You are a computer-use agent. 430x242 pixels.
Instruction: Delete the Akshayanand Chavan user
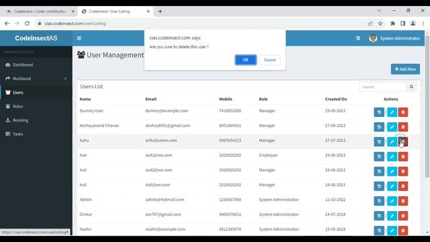tap(403, 127)
